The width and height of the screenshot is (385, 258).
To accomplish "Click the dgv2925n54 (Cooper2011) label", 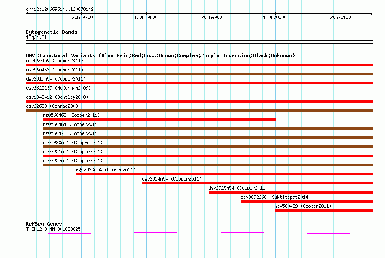I will point(238,188).
